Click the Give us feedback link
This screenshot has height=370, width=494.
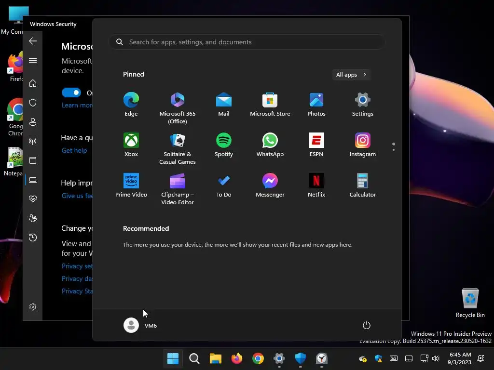(x=77, y=196)
